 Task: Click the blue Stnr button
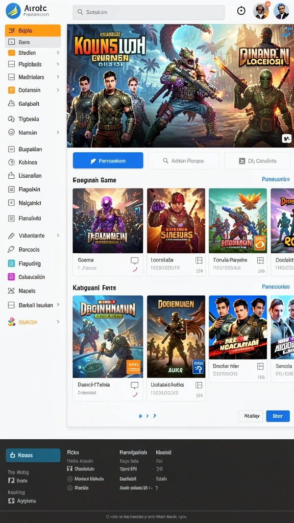pos(278,416)
